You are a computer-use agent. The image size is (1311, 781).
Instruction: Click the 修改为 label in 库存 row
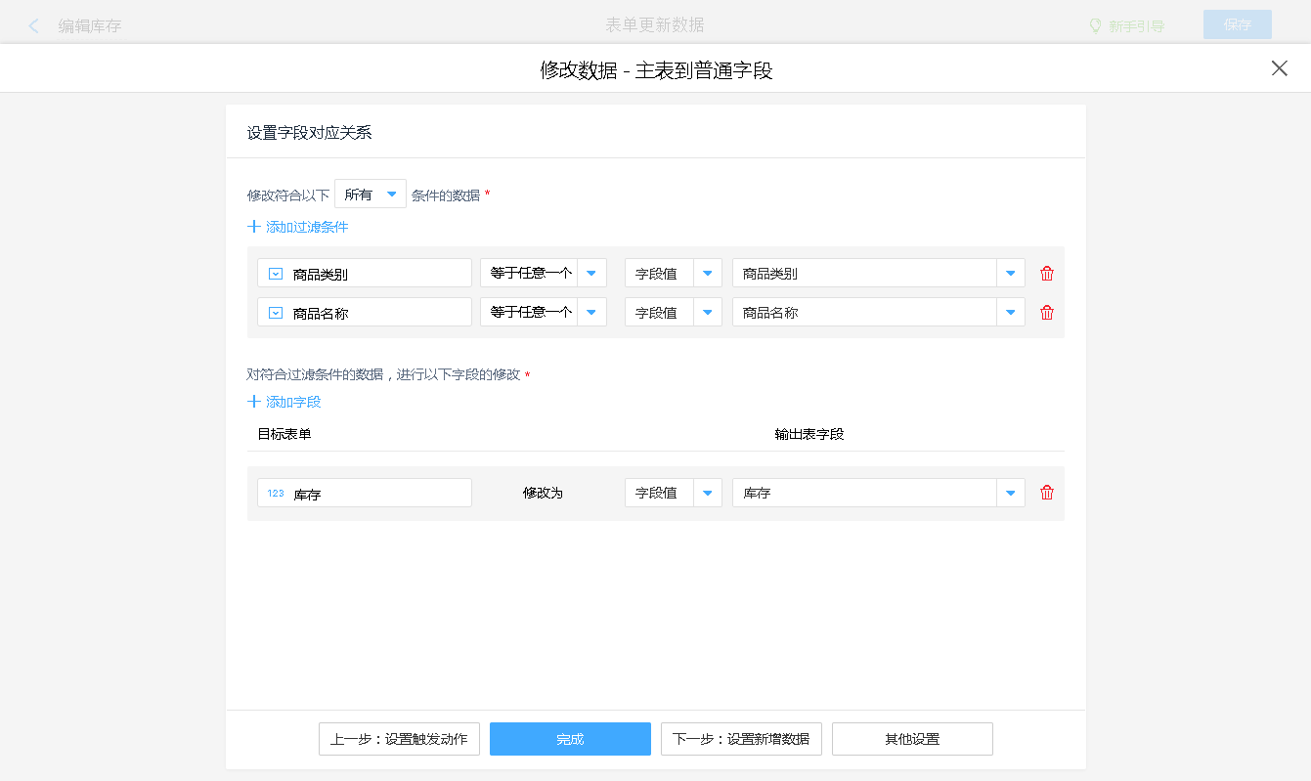[543, 493]
